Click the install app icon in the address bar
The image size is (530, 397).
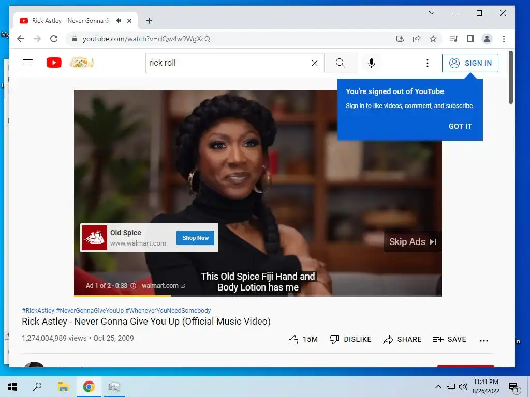400,39
